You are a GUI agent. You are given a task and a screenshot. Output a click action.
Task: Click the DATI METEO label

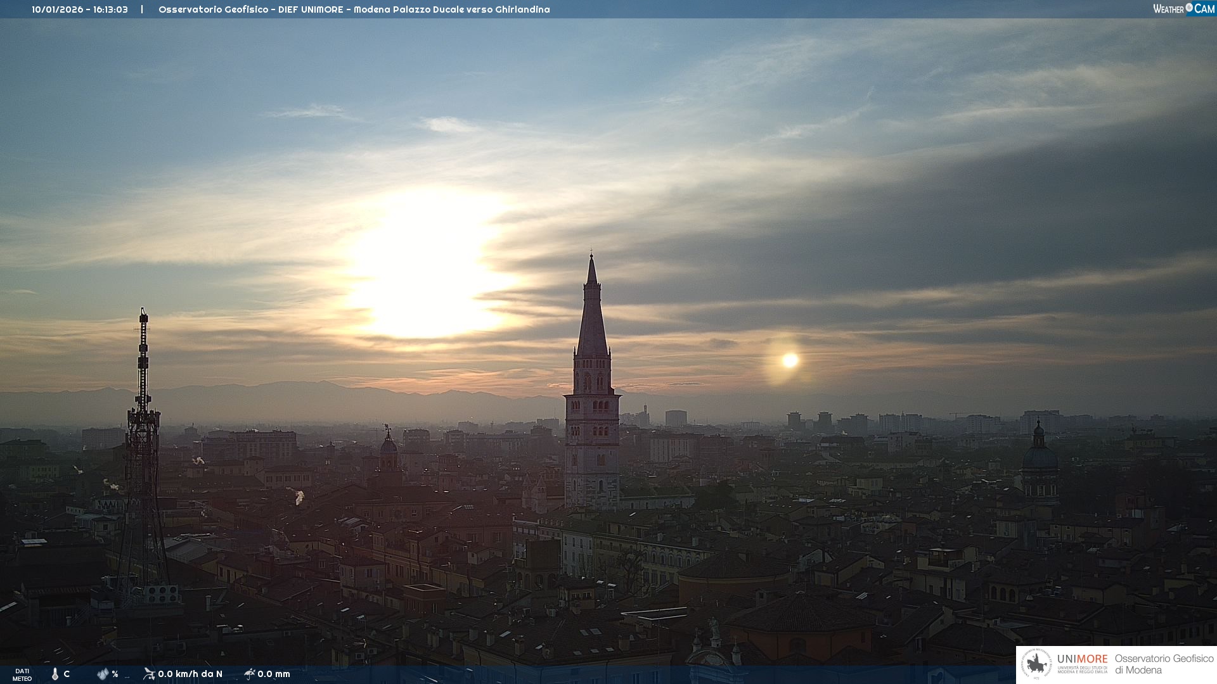22,674
